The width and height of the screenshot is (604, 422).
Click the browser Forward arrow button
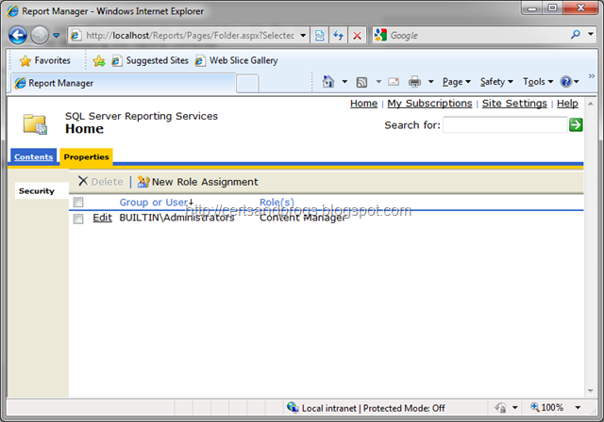pos(40,36)
